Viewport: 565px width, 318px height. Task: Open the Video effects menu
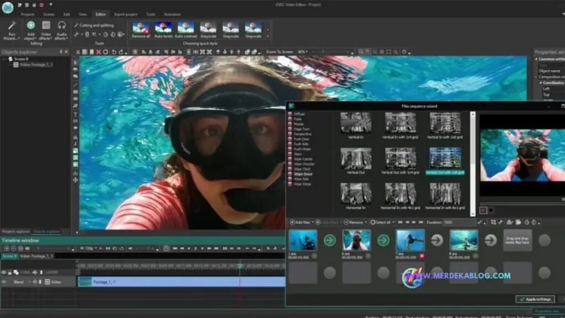click(46, 30)
